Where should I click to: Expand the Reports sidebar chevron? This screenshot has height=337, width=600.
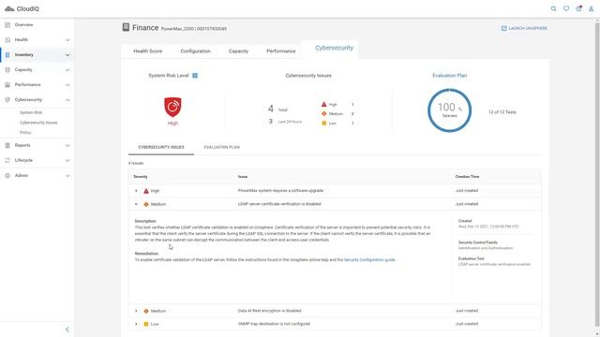67,145
